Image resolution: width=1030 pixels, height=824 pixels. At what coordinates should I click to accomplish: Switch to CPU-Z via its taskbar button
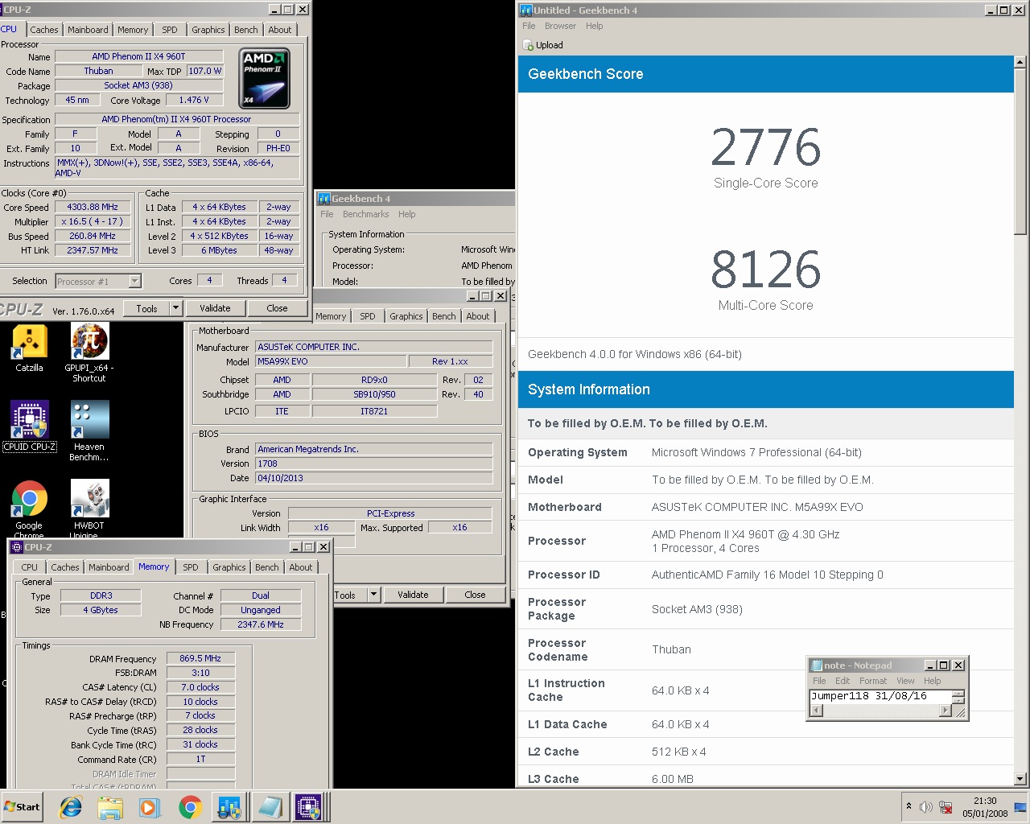(308, 807)
